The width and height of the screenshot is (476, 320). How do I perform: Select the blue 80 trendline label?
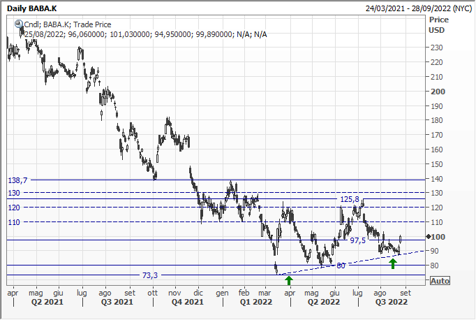(341, 266)
